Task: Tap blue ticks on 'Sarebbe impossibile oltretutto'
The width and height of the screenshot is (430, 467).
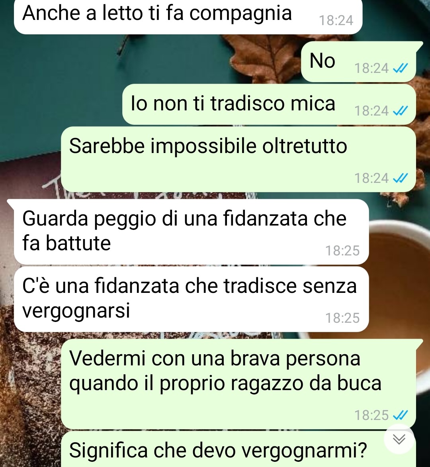Action: pyautogui.click(x=400, y=179)
